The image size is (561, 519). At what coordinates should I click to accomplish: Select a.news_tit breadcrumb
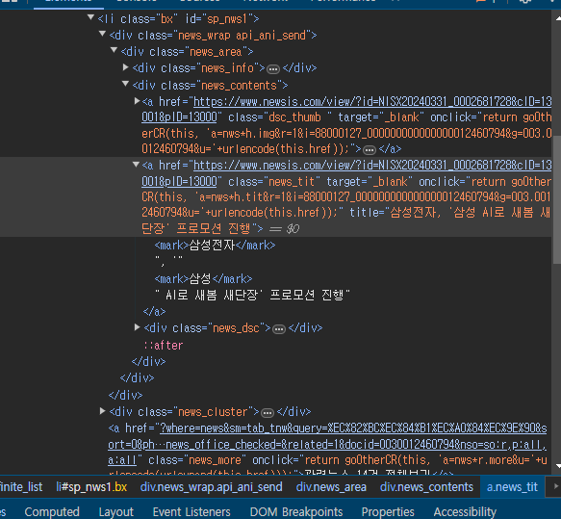(512, 487)
